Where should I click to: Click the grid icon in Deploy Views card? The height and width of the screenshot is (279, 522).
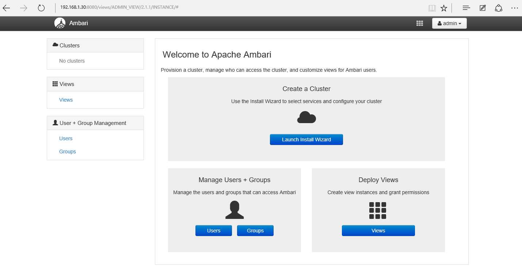pyautogui.click(x=378, y=211)
